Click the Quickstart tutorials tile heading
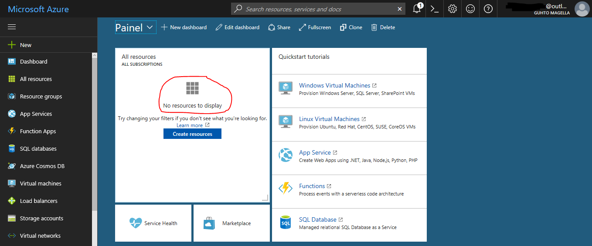Image resolution: width=592 pixels, height=246 pixels. pyautogui.click(x=304, y=57)
